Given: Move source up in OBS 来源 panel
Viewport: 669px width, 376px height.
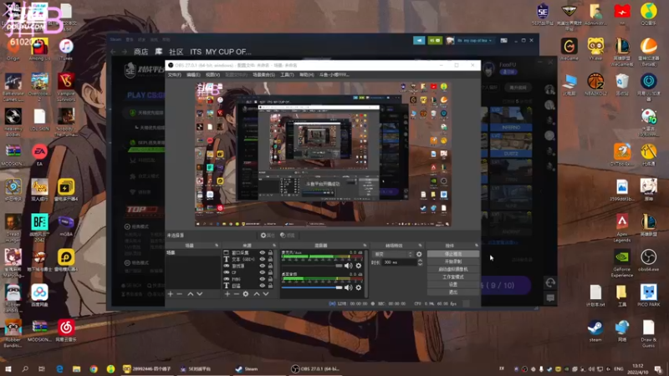Looking at the screenshot, I should point(257,294).
